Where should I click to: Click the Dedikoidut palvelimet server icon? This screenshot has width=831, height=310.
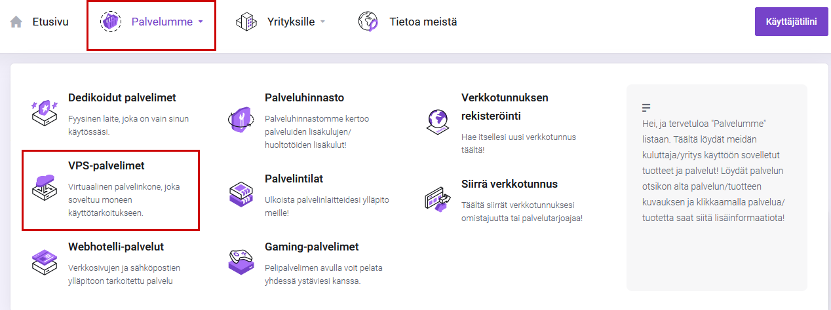pyautogui.click(x=45, y=112)
